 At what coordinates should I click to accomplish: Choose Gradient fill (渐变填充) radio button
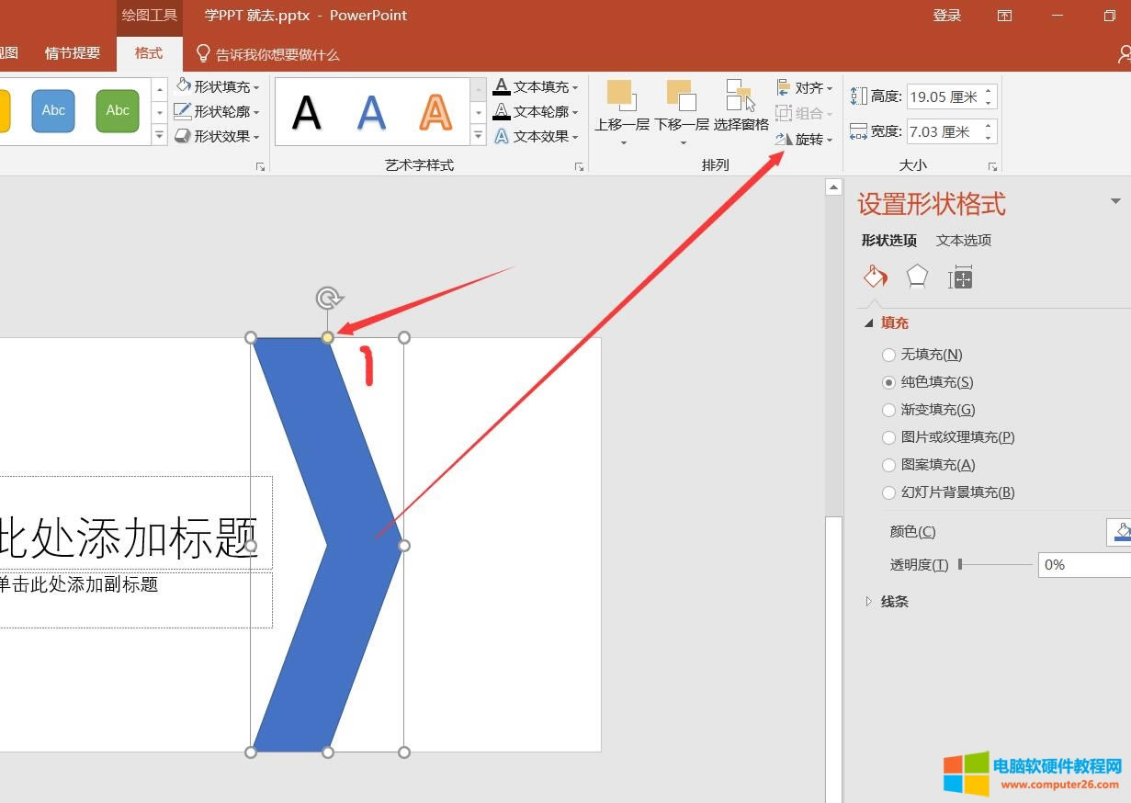point(888,410)
